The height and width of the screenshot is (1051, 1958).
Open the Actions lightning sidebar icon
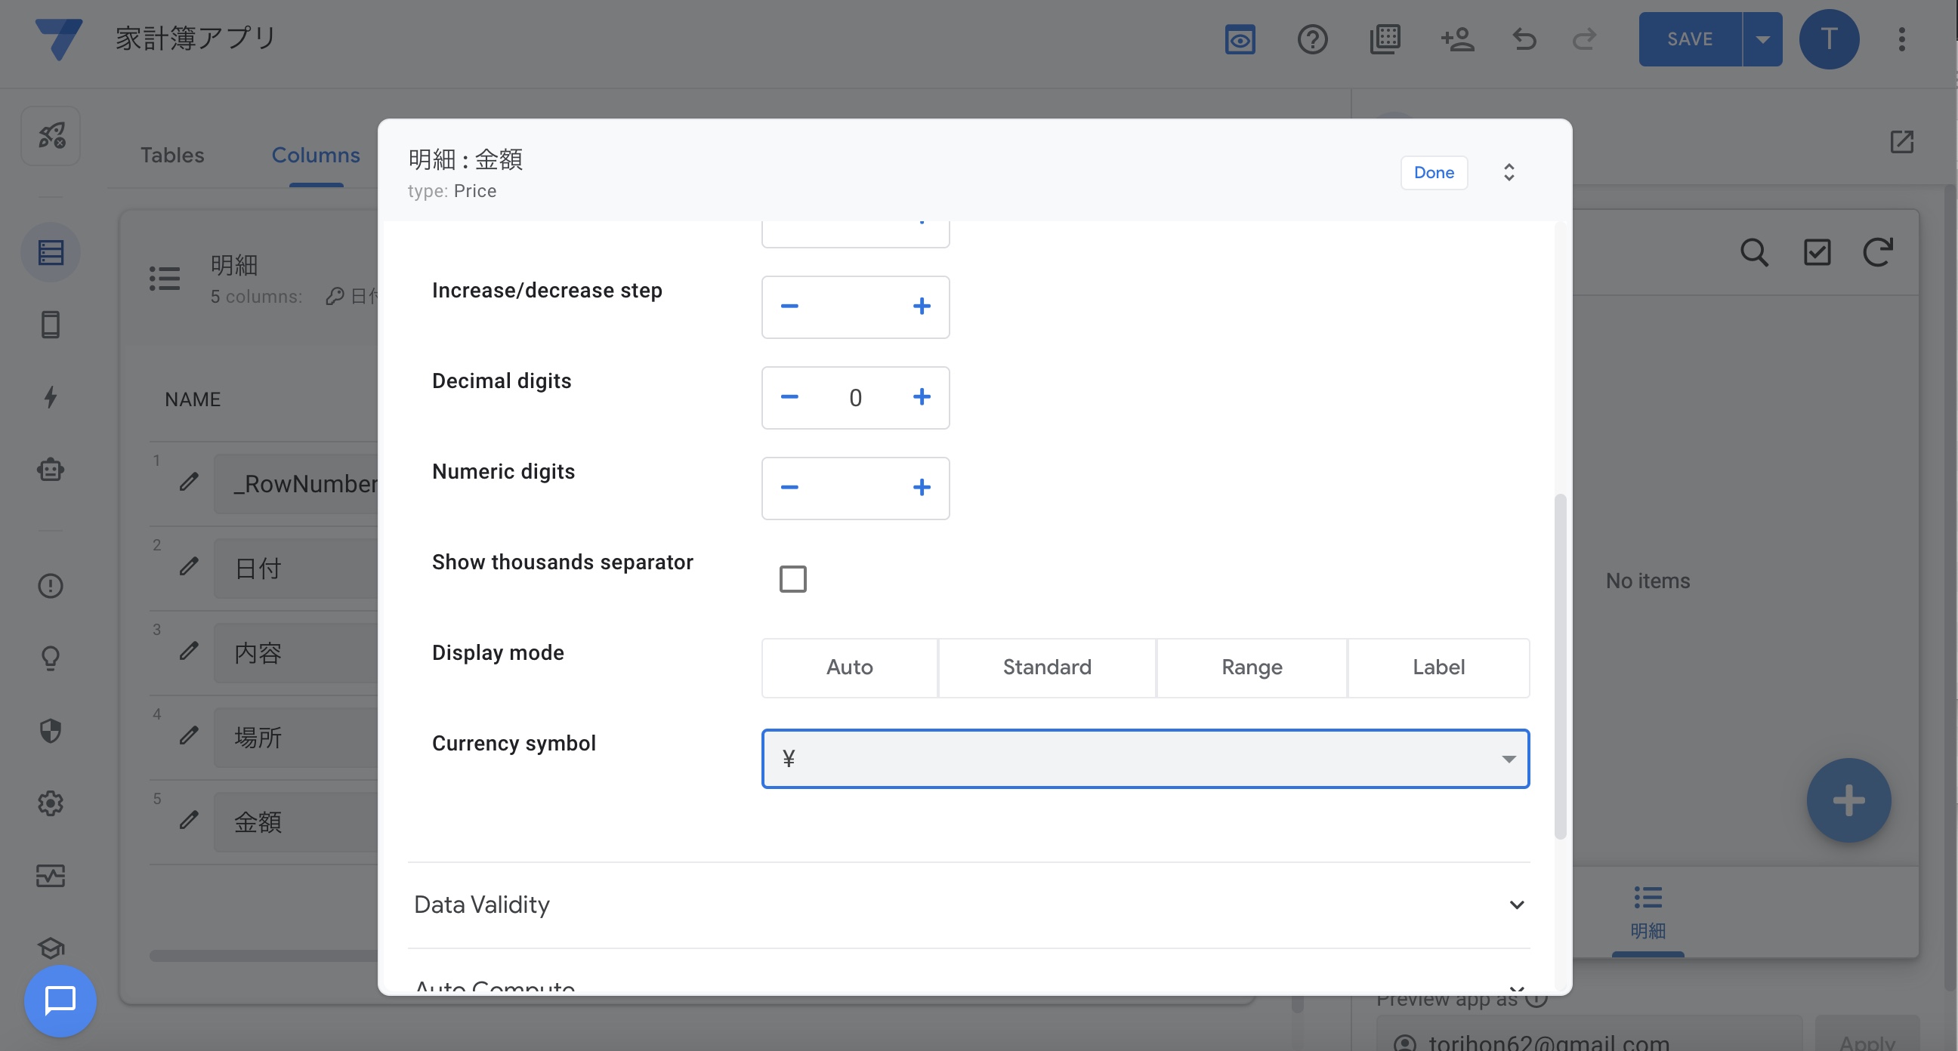click(x=50, y=396)
